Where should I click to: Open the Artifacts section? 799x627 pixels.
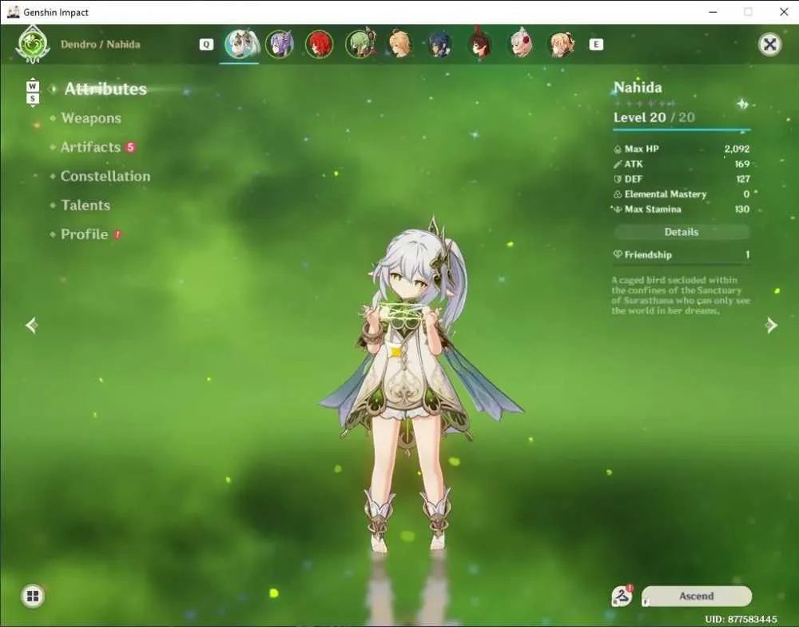tap(91, 147)
